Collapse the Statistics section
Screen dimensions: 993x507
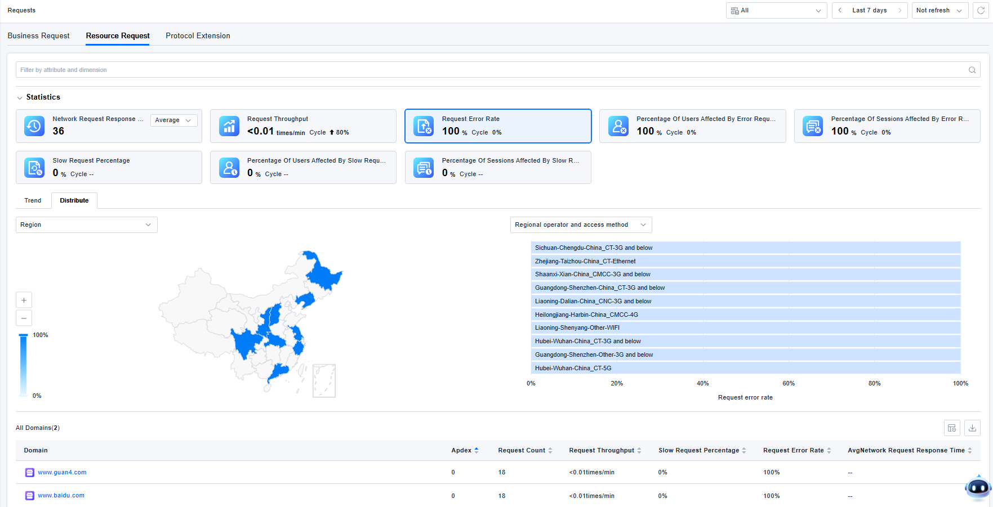[20, 98]
